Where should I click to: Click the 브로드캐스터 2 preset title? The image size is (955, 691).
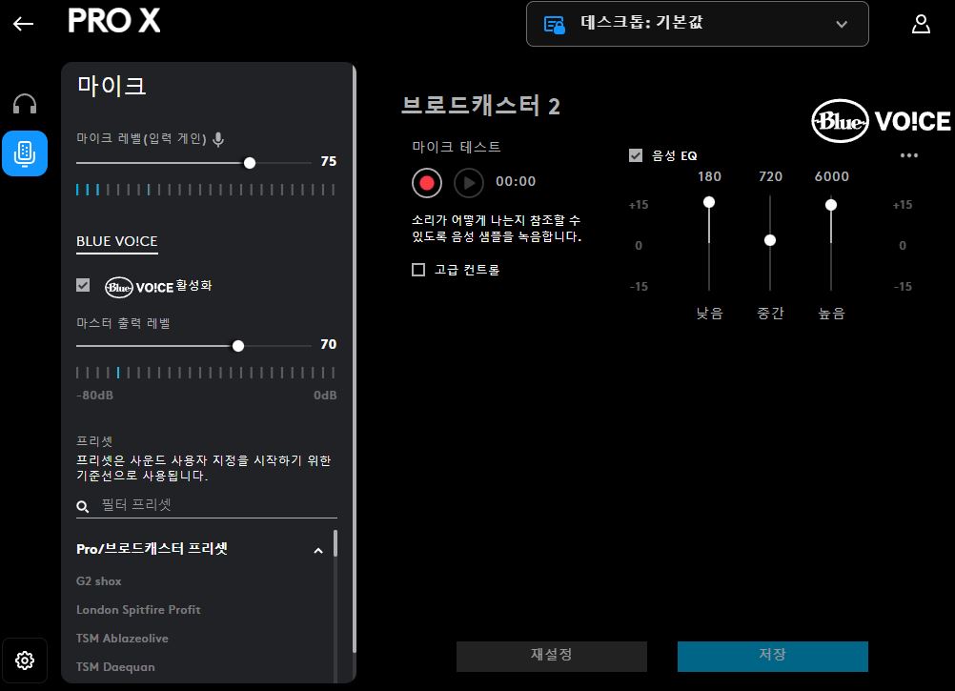pos(480,106)
